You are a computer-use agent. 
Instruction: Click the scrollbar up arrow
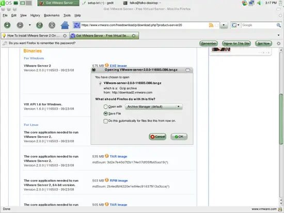[x=281, y=50]
